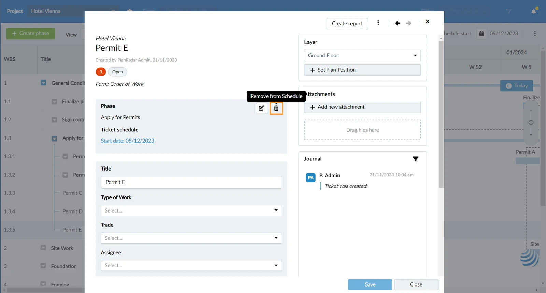
Task: Collapse the General Conditions phase
Action: click(x=44, y=83)
